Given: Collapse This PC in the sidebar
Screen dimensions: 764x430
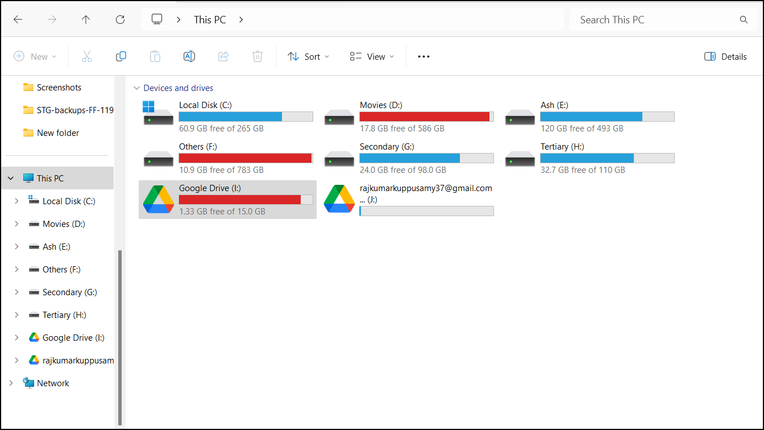Looking at the screenshot, I should [10, 177].
